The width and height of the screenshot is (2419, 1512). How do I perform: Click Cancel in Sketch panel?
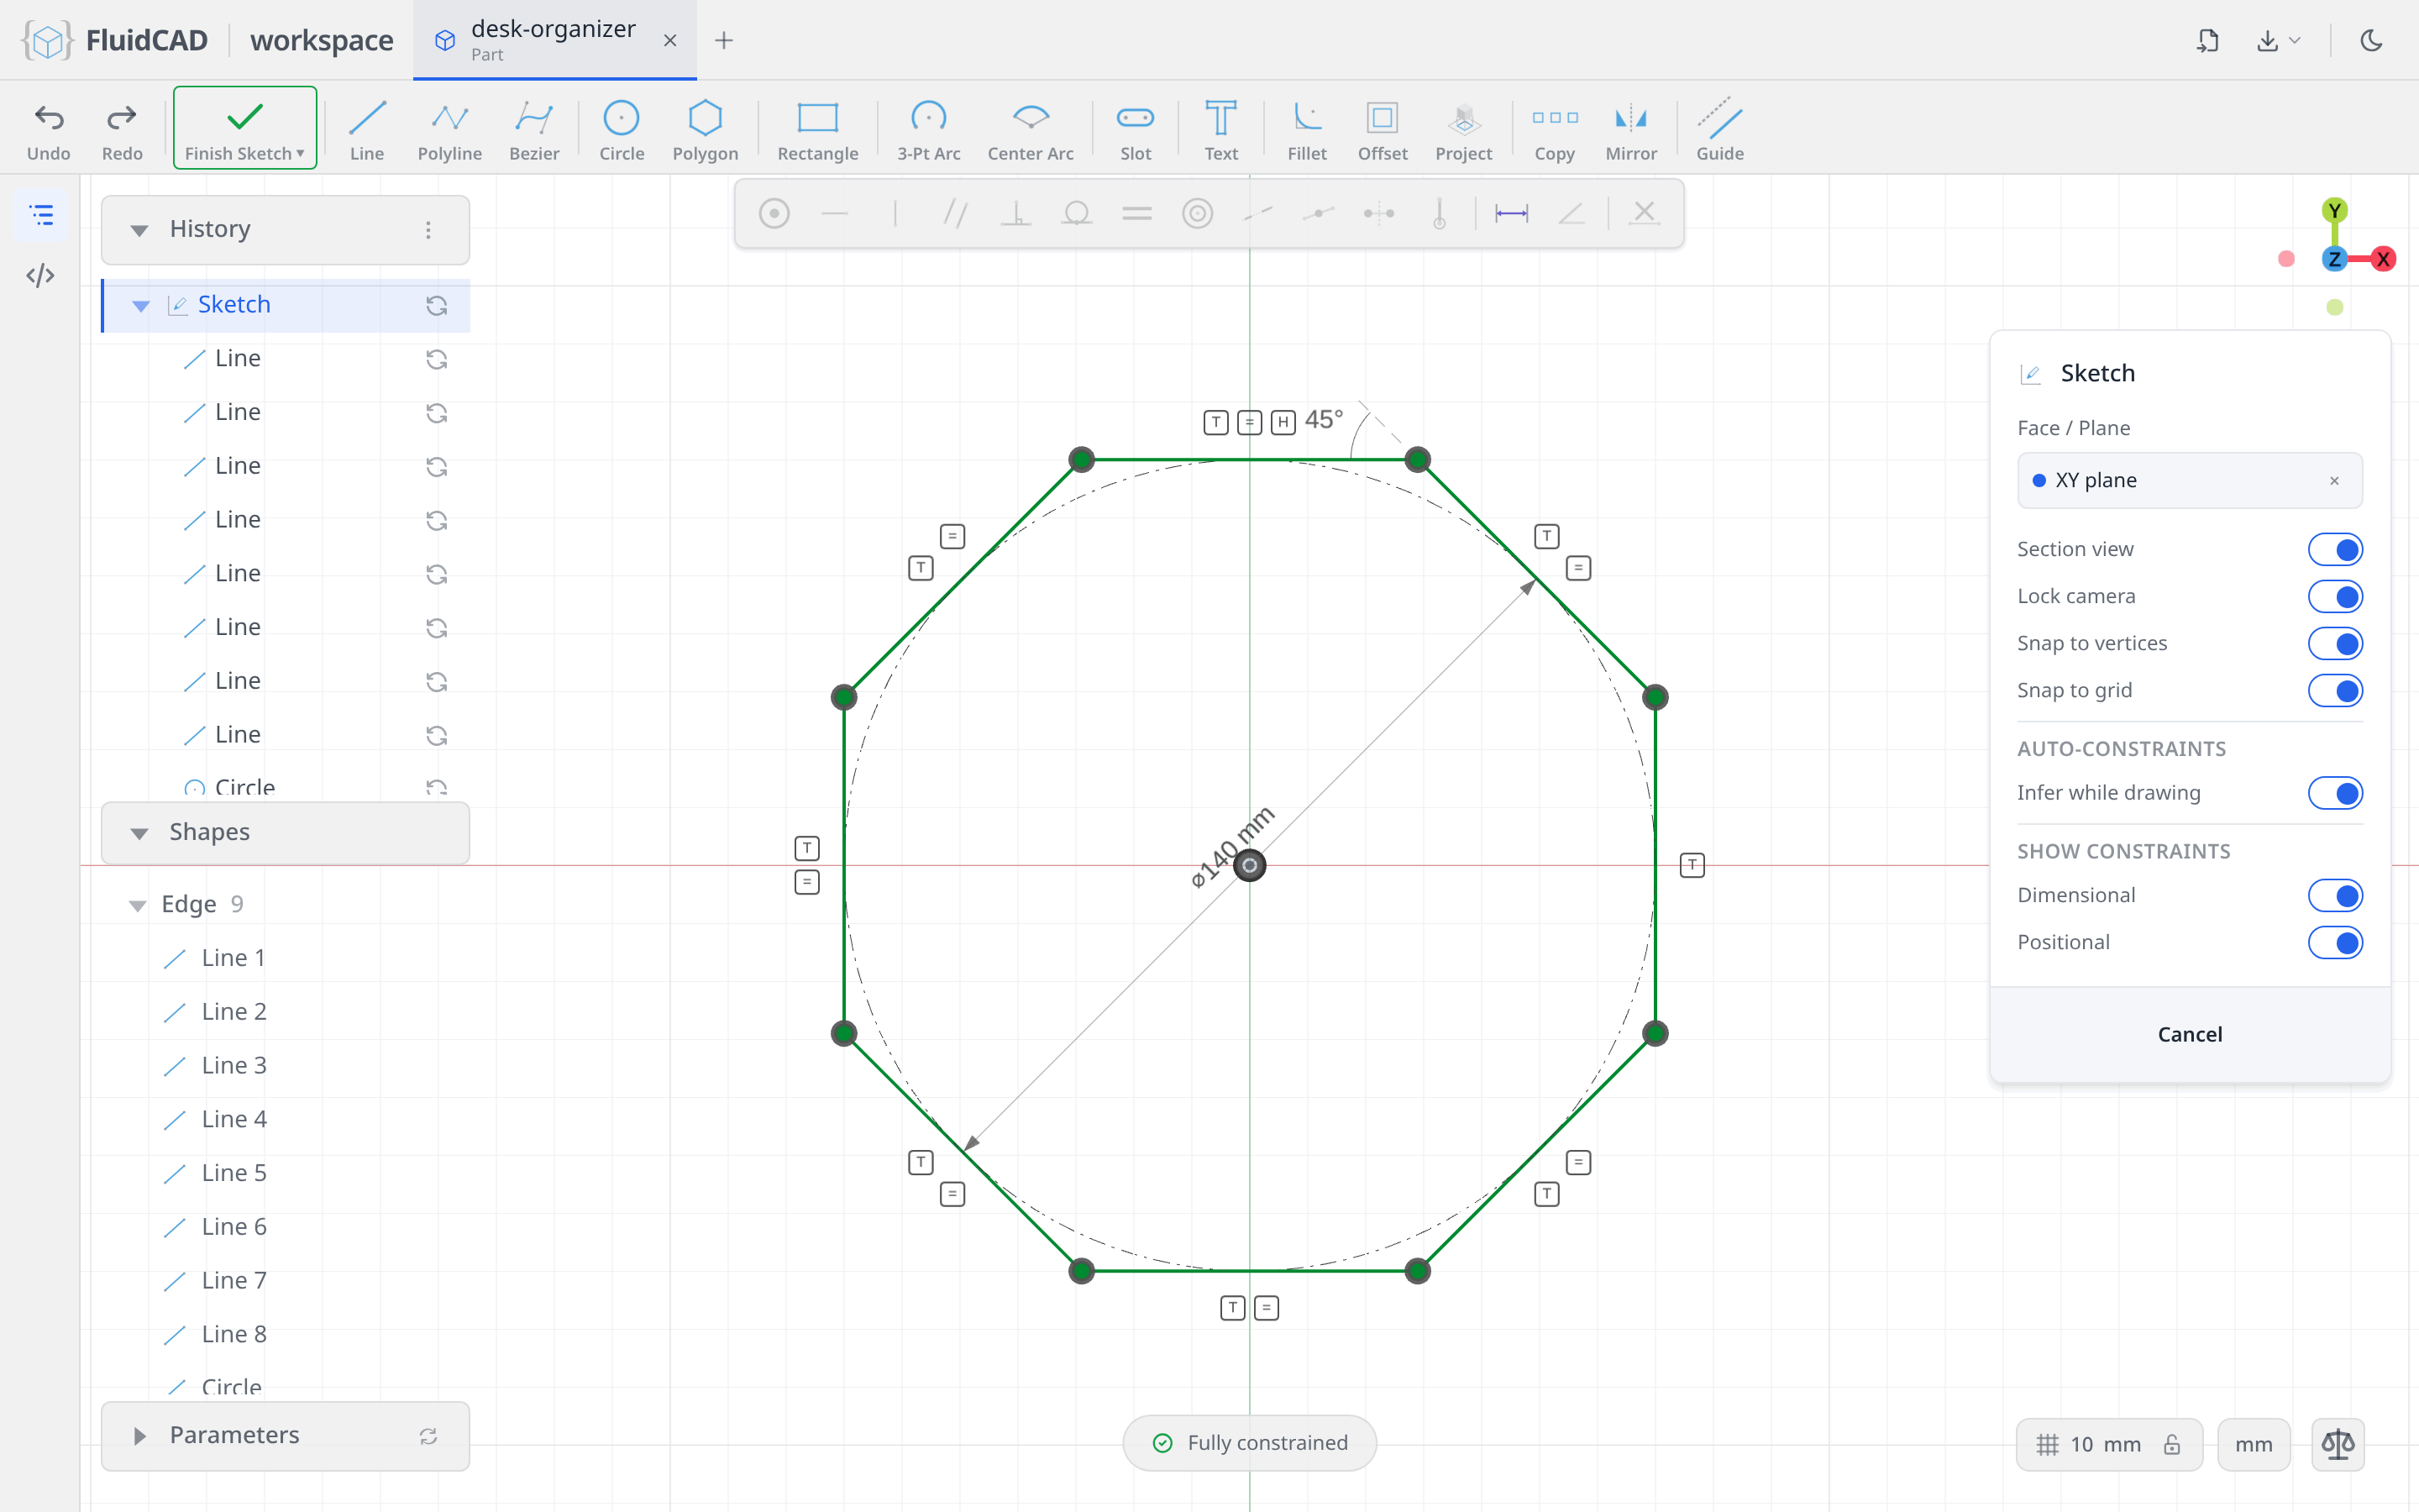tap(2189, 1034)
